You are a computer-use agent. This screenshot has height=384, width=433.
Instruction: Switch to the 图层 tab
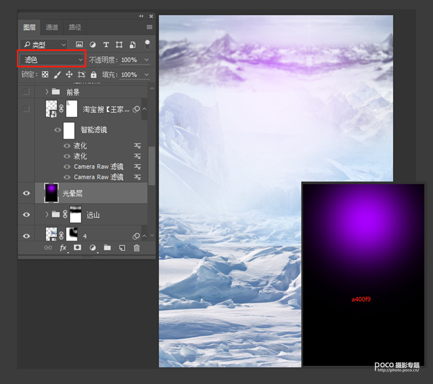tap(29, 27)
